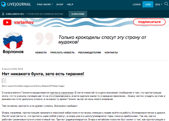
Task: Click the Варламов Russian flag logo
Action: point(13,40)
